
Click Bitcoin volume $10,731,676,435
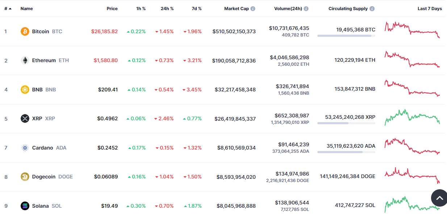coord(289,28)
